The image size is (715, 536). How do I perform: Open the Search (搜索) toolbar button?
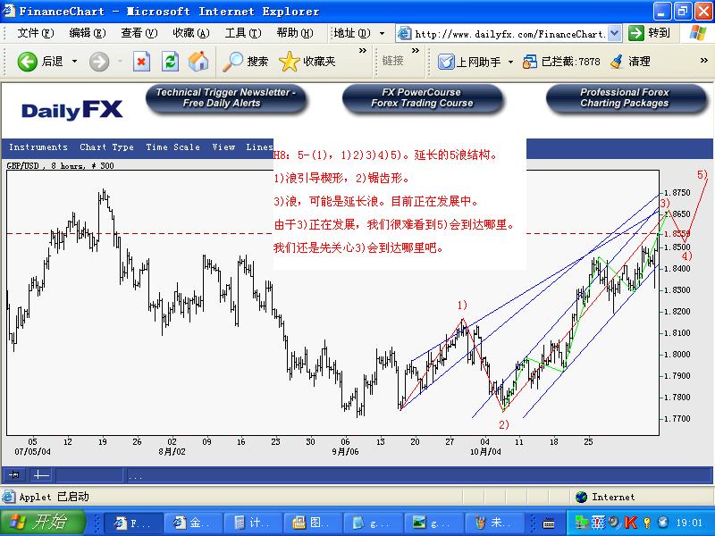(246, 62)
